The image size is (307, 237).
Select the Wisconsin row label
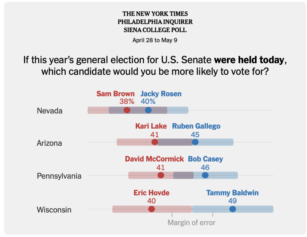[x=54, y=210]
